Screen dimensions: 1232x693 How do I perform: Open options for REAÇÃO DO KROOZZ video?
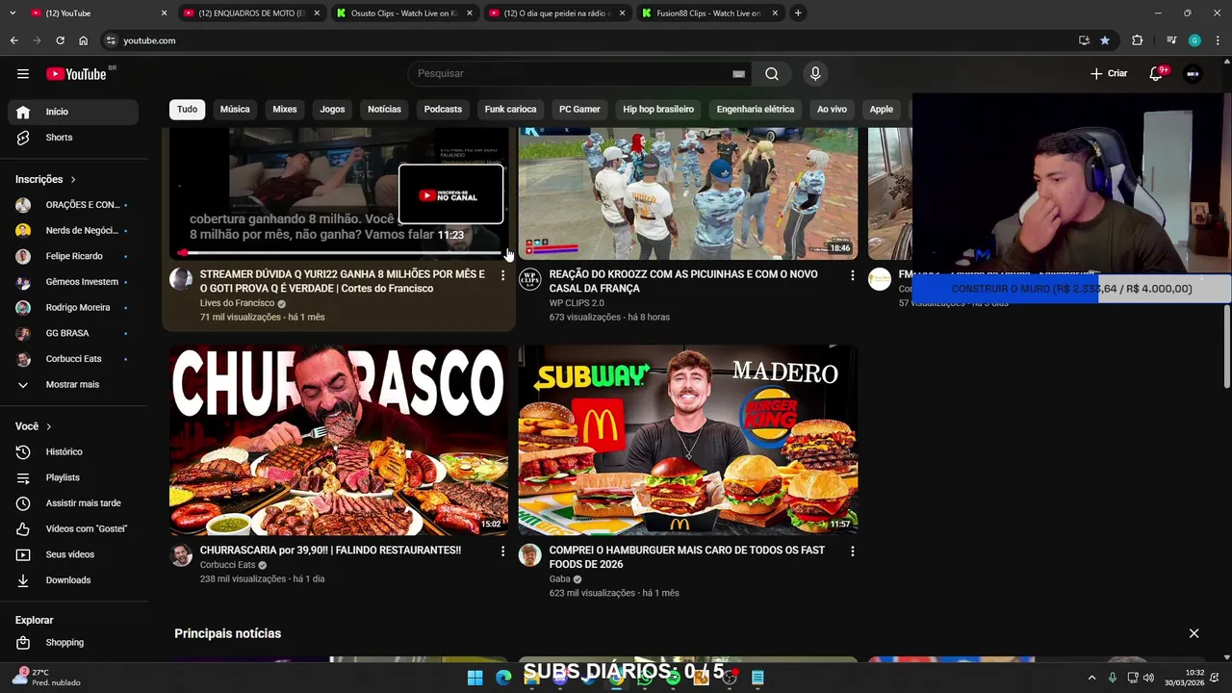(x=852, y=275)
